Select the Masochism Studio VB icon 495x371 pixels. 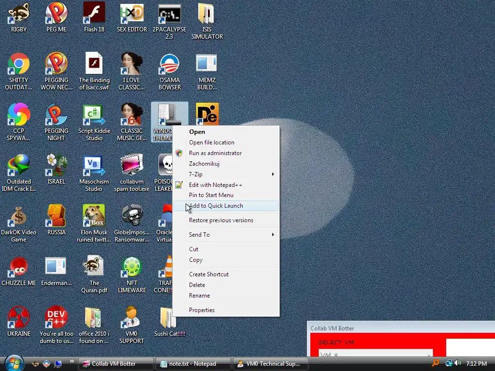point(94,173)
